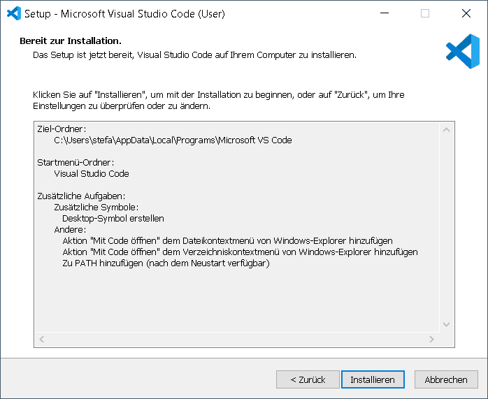
Task: Click the Verzeichniskontextmenü action line
Action: (240, 252)
